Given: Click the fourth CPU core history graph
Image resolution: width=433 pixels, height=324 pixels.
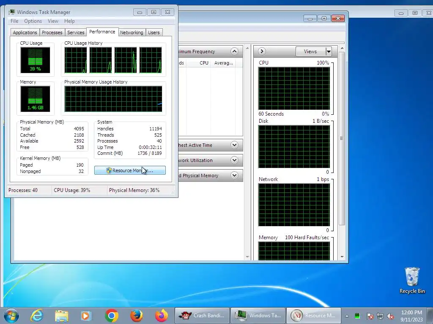Looking at the screenshot, I should tap(151, 60).
